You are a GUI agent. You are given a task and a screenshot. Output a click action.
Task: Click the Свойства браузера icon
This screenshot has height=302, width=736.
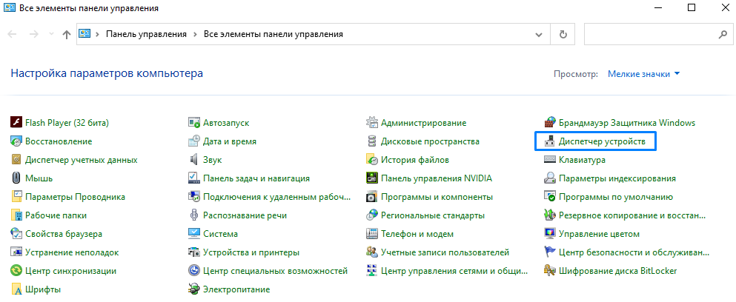(16, 234)
